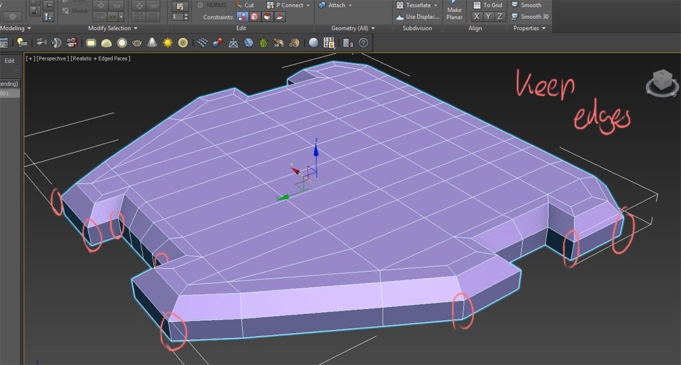Click the HF hair icon
This screenshot has width=681, height=365.
coord(279,43)
